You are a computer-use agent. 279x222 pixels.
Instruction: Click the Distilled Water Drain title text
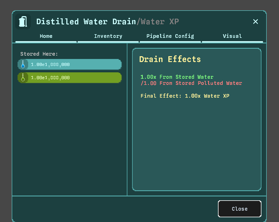point(86,22)
